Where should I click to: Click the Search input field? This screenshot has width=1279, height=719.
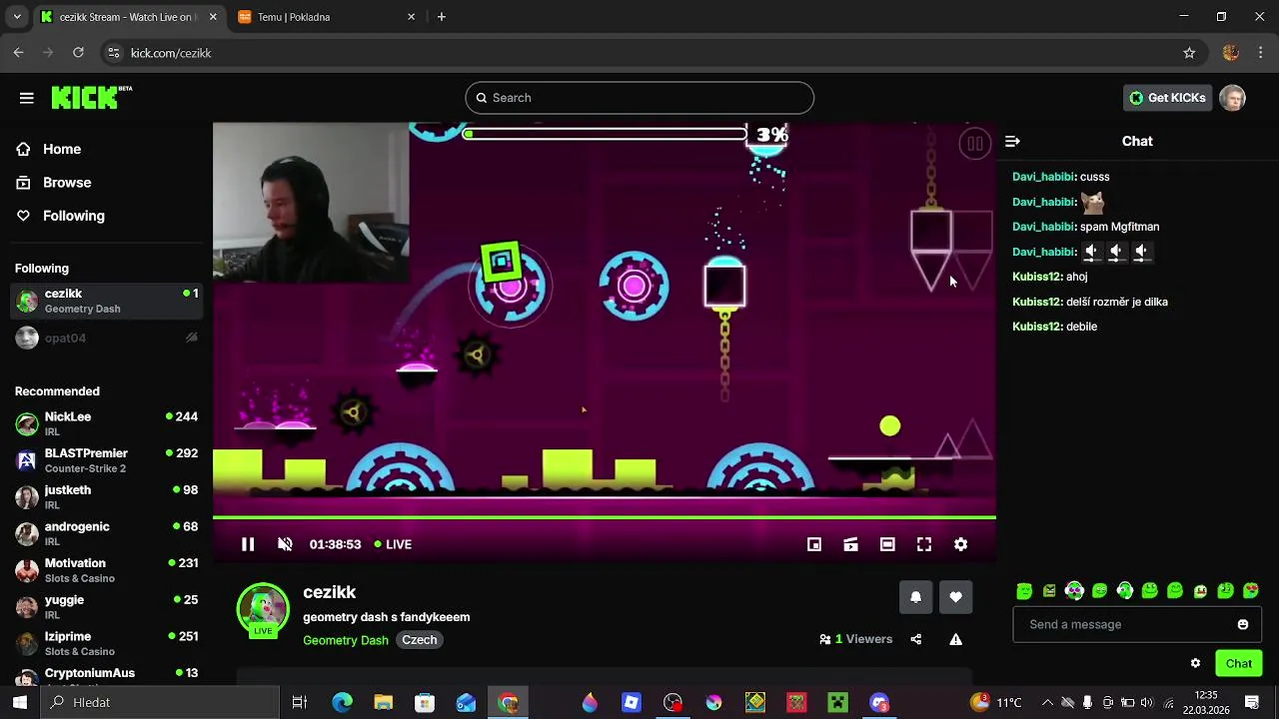[x=639, y=98]
